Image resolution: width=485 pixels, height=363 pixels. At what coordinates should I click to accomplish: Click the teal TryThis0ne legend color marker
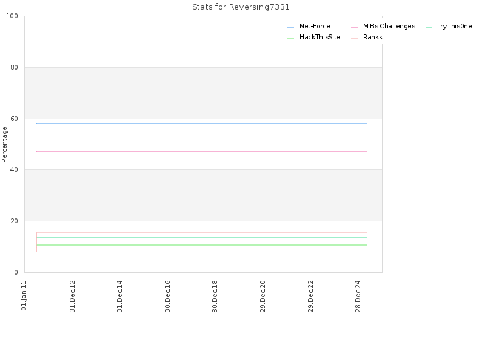(x=429, y=27)
